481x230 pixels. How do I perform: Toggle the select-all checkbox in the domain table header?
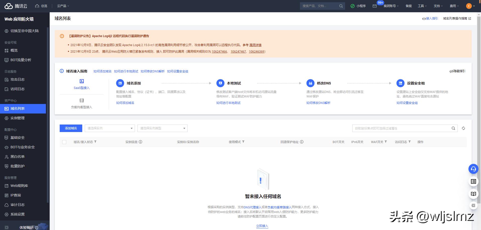(x=64, y=142)
